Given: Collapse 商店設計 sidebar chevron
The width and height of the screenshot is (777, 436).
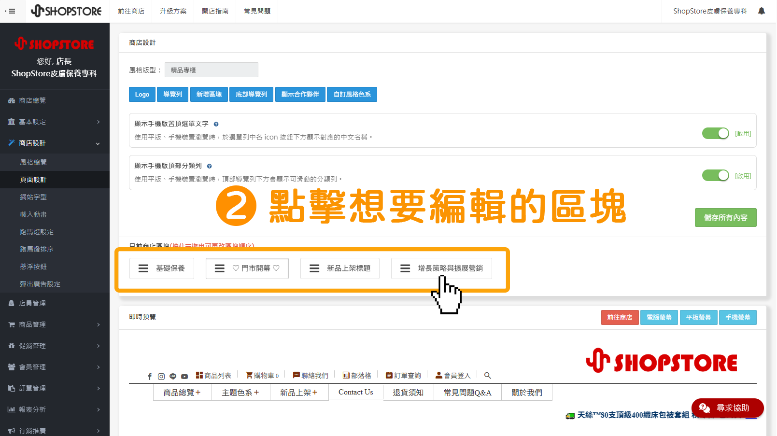Looking at the screenshot, I should pos(98,143).
